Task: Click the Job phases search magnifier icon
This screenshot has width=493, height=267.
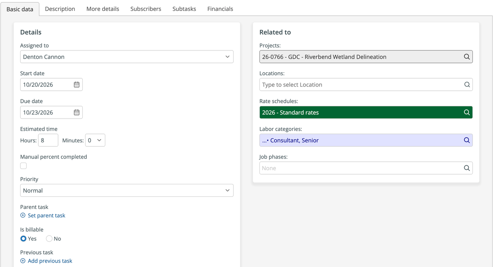Action: 467,168
